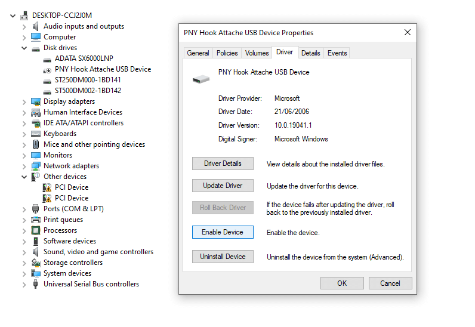The width and height of the screenshot is (475, 327).
Task: Expand the Storage controllers category
Action: pyautogui.click(x=24, y=263)
